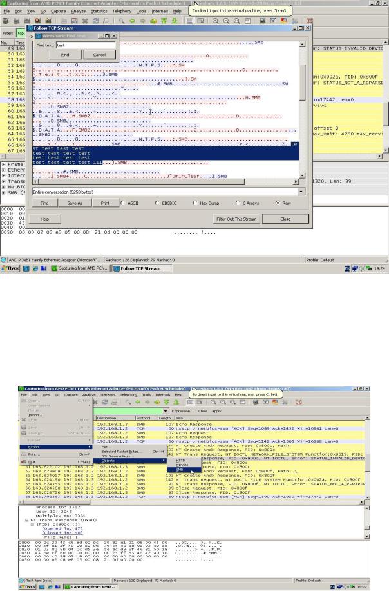This screenshot has height=591, width=389.
Task: Click Follow TCP Stream taskbar button
Action: (x=142, y=268)
